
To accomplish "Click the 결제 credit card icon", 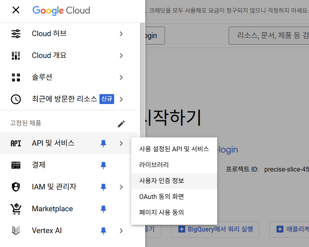I will click(x=16, y=165).
